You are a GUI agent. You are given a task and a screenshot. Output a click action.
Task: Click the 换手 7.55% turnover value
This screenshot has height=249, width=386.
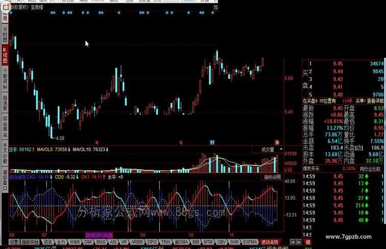pyautogui.click(x=377, y=141)
